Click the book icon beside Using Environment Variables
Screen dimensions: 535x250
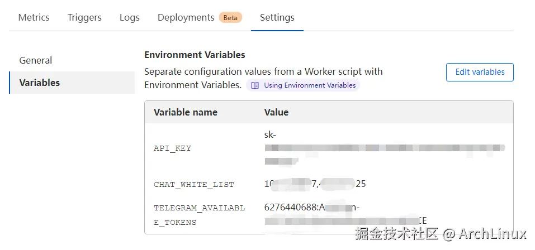pos(255,85)
